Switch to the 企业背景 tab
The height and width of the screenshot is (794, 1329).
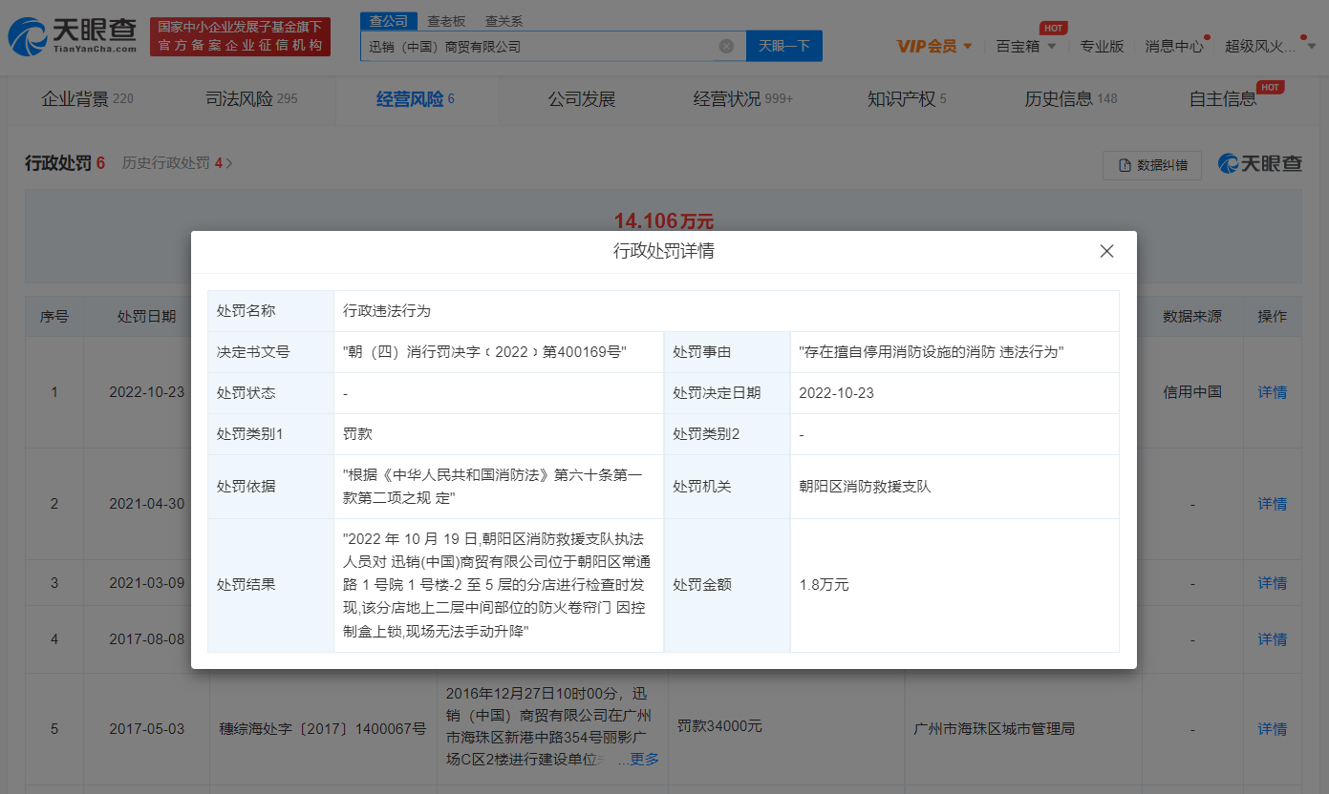tap(87, 99)
